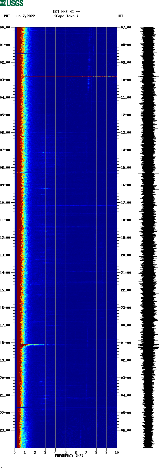Click the 06:00 UTC time label

pyautogui.click(x=126, y=430)
